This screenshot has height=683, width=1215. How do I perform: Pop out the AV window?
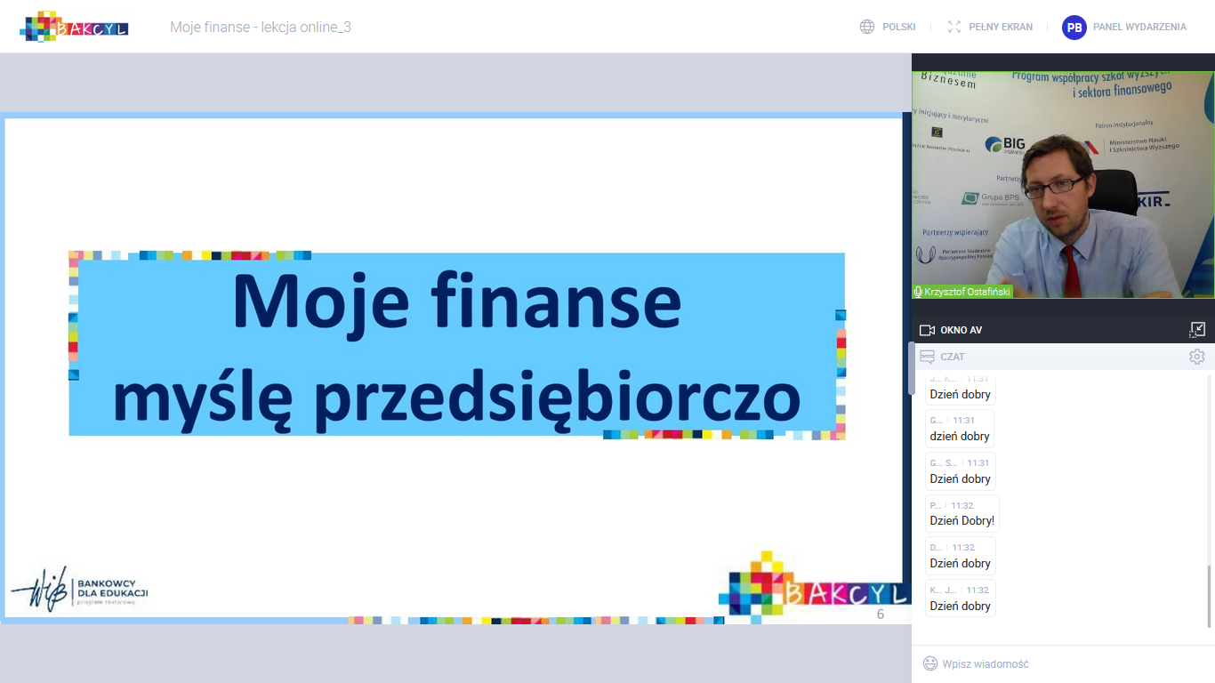click(x=1197, y=330)
